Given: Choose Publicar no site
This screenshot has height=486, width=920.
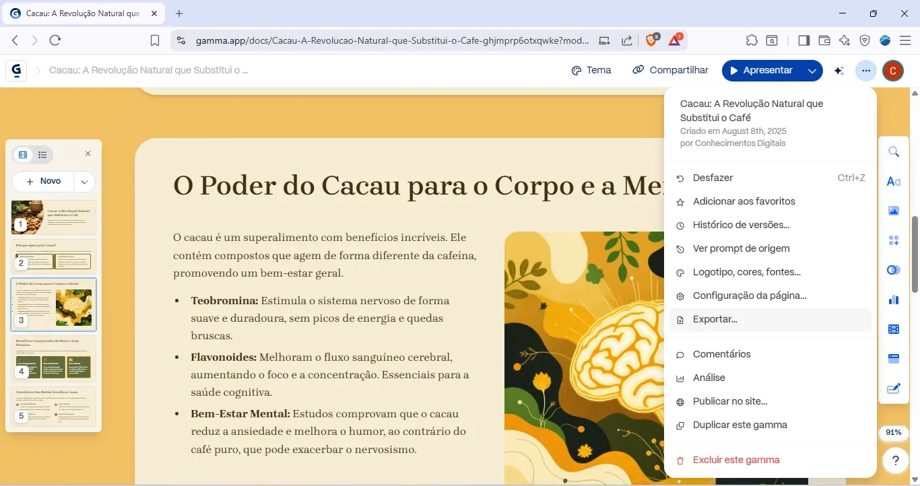Looking at the screenshot, I should pos(770,401).
